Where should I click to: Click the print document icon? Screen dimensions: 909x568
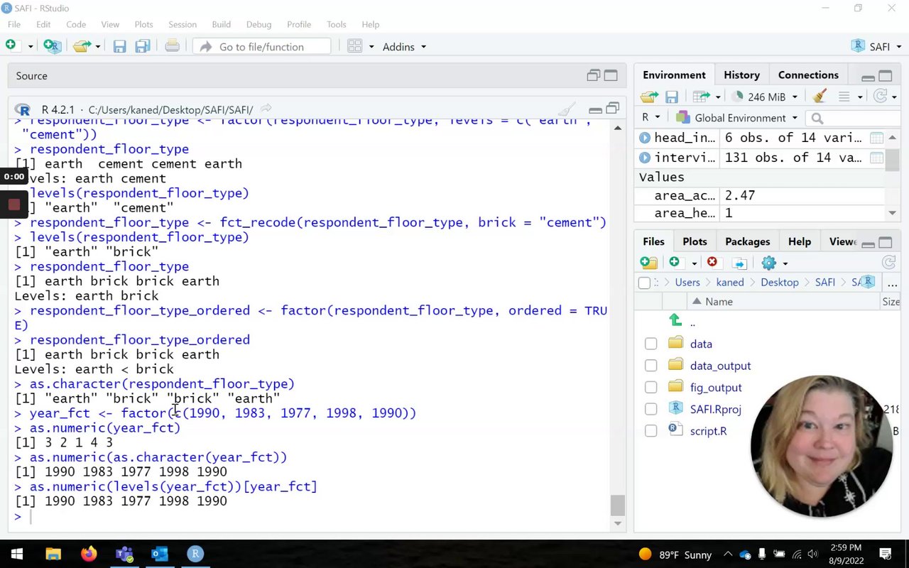[x=172, y=47]
